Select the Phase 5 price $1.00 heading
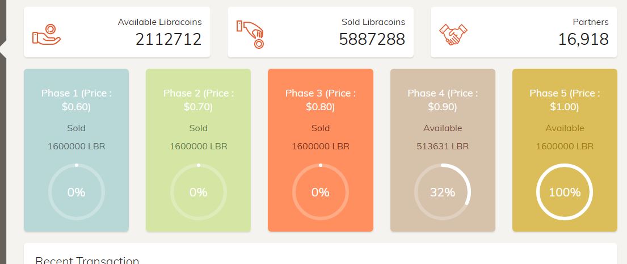627x264 pixels. (x=565, y=99)
